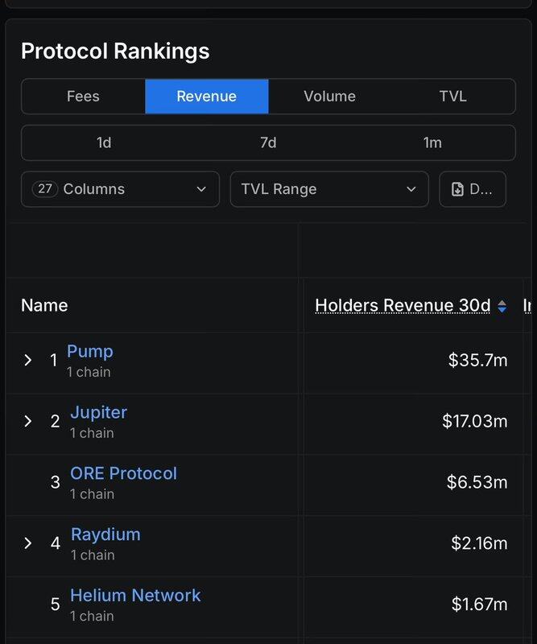537x644 pixels.
Task: Click the Holders Revenue 30d sort arrows
Action: pyautogui.click(x=502, y=306)
